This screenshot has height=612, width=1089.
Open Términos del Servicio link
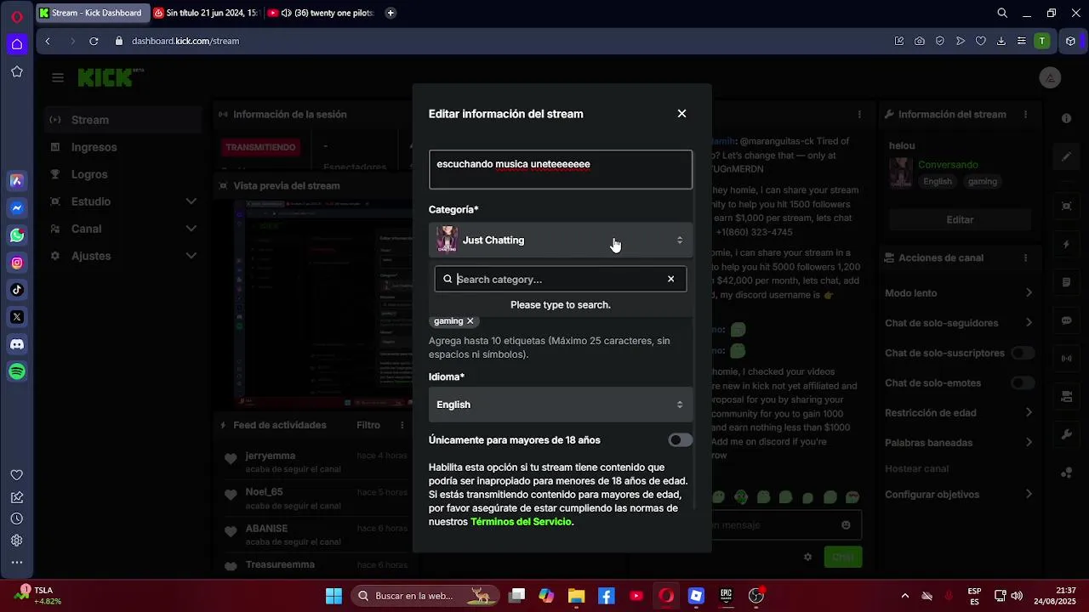pyautogui.click(x=521, y=522)
